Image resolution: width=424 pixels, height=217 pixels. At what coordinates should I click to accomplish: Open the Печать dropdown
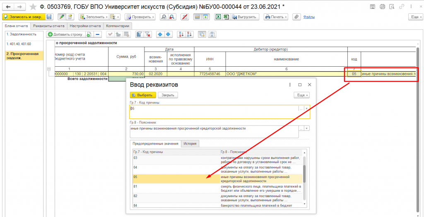tap(276, 17)
